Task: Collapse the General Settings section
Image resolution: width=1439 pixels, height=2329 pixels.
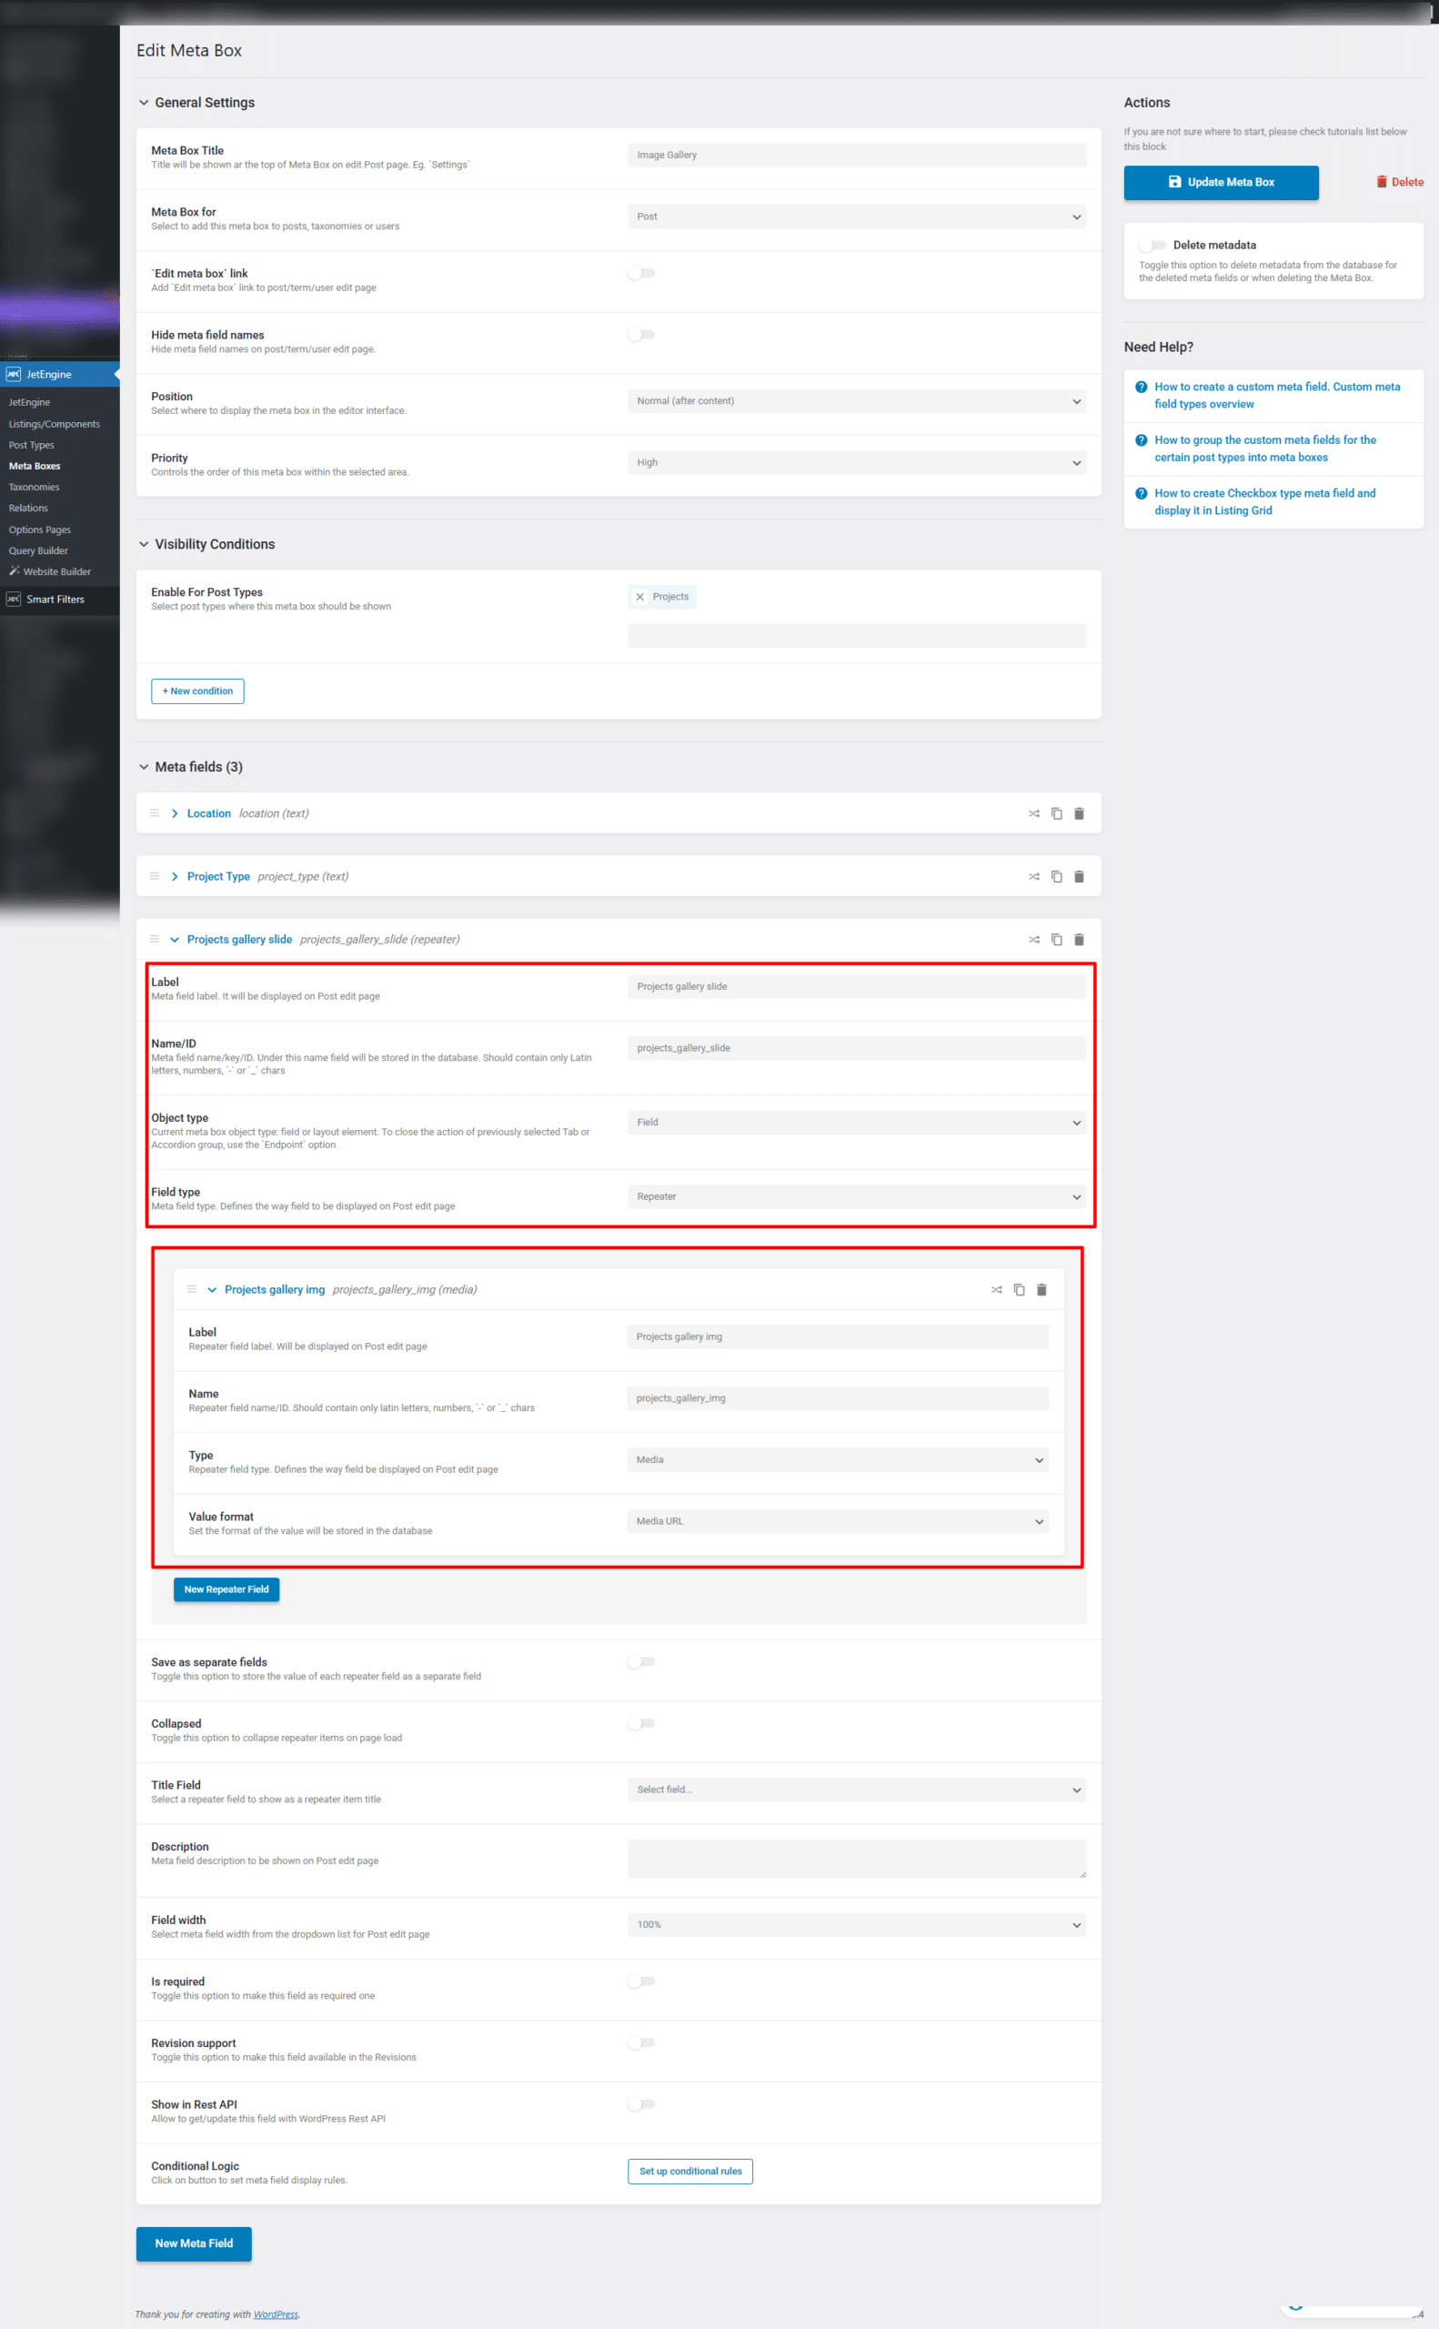Action: click(144, 103)
